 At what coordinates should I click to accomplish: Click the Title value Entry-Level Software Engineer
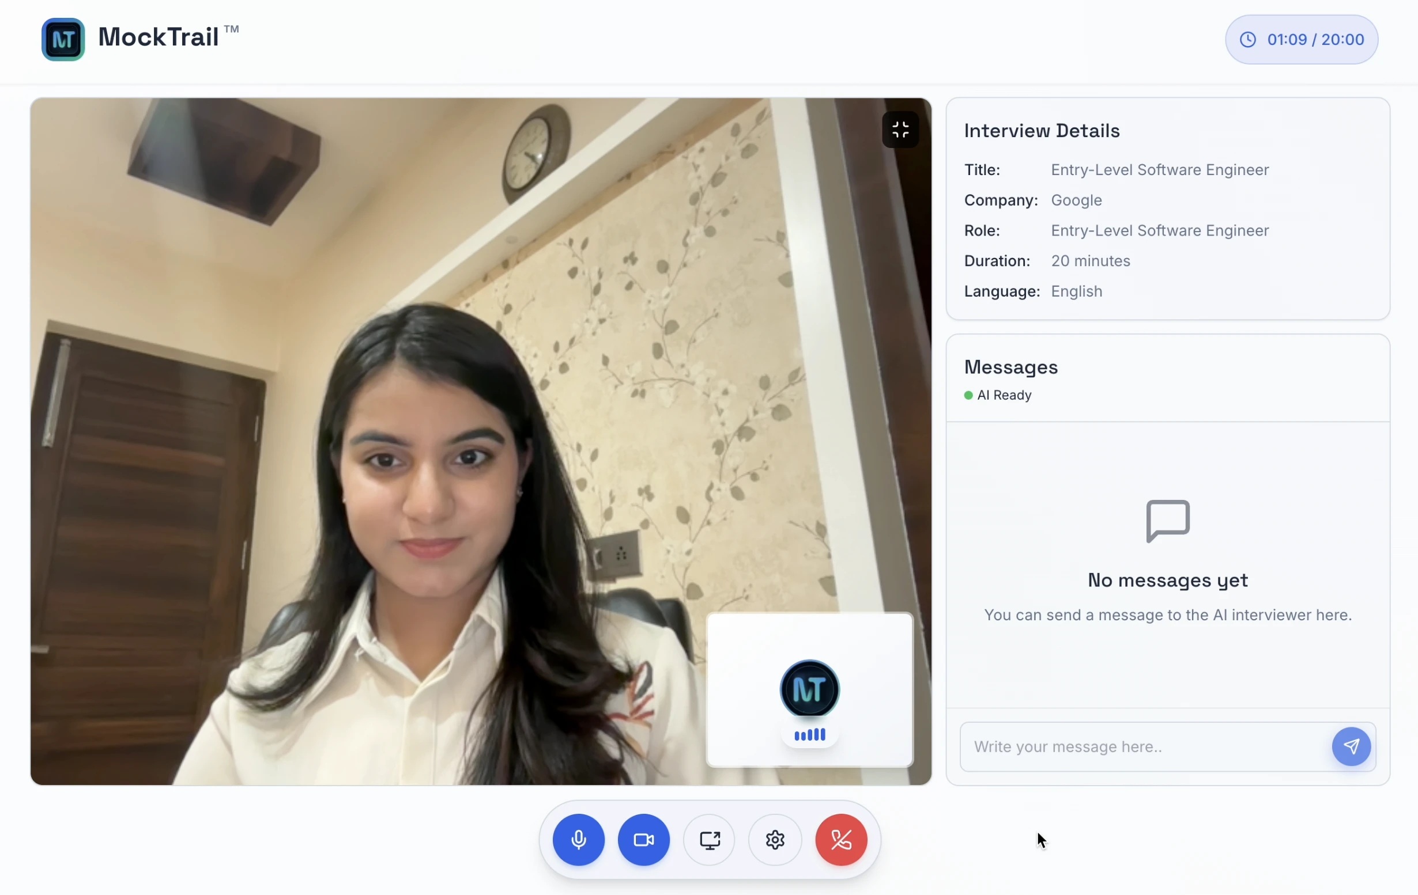click(x=1160, y=170)
